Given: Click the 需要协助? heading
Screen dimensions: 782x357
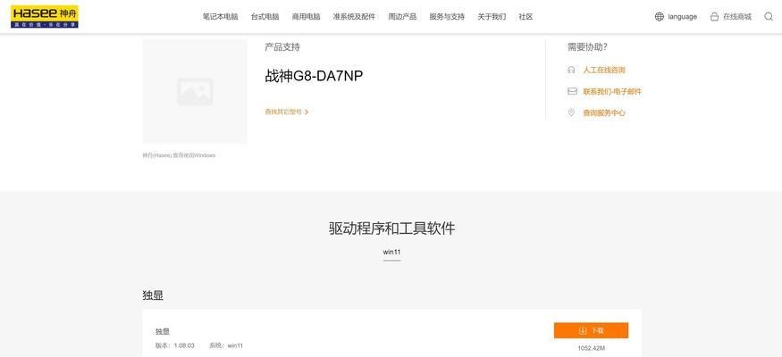Looking at the screenshot, I should click(587, 47).
